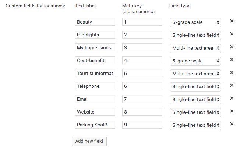Expand the Telephone field type dropdown
The width and height of the screenshot is (247, 154).
coord(195,87)
